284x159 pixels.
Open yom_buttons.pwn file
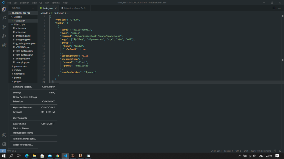pyautogui.click(x=23, y=55)
